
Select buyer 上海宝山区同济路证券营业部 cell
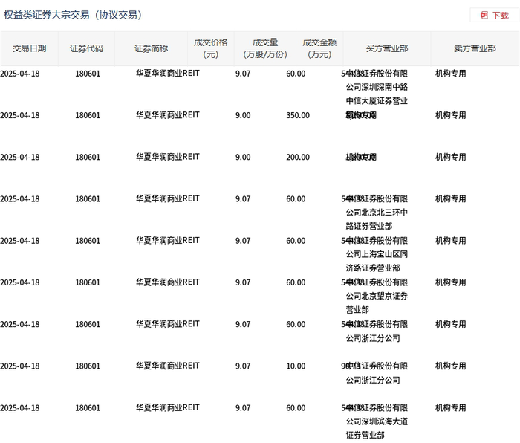tap(377, 254)
